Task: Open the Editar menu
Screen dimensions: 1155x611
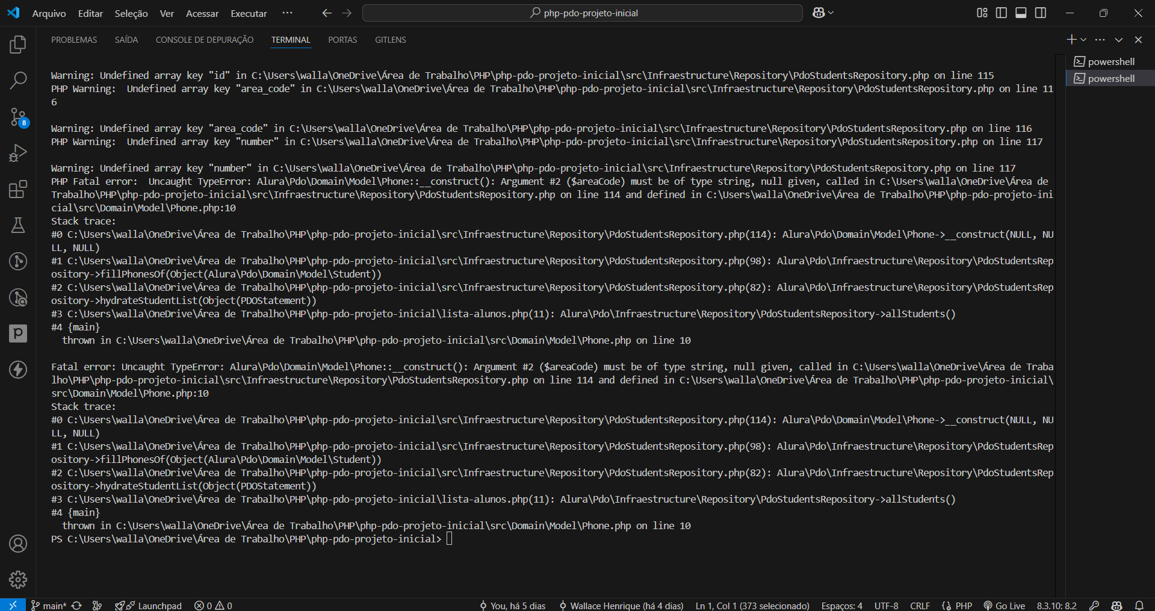Action: (x=90, y=13)
